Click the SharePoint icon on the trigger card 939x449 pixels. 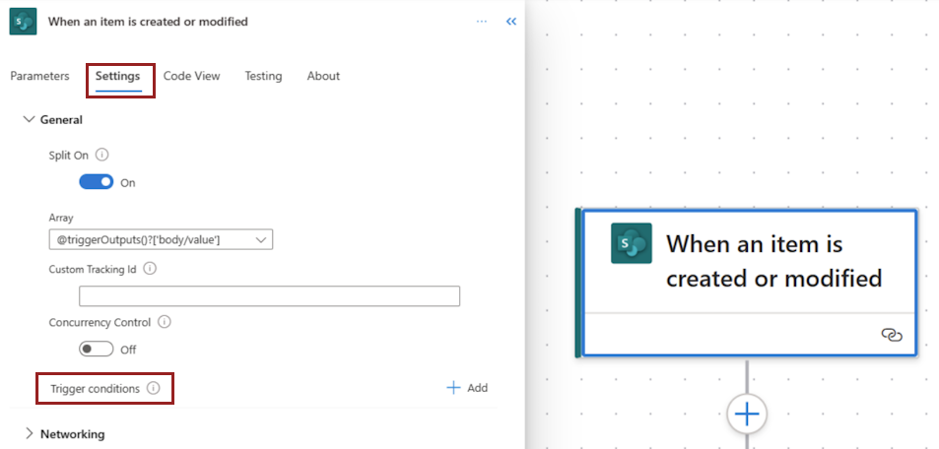632,243
